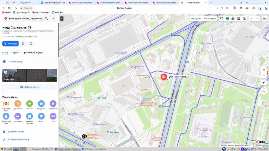Enable the 3D map tilt view
This screenshot has width=269, height=151.
coord(264,91)
